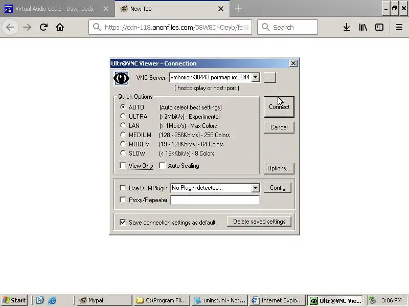Enable the View Only checkbox
Image resolution: width=409 pixels, height=307 pixels.
(x=123, y=165)
